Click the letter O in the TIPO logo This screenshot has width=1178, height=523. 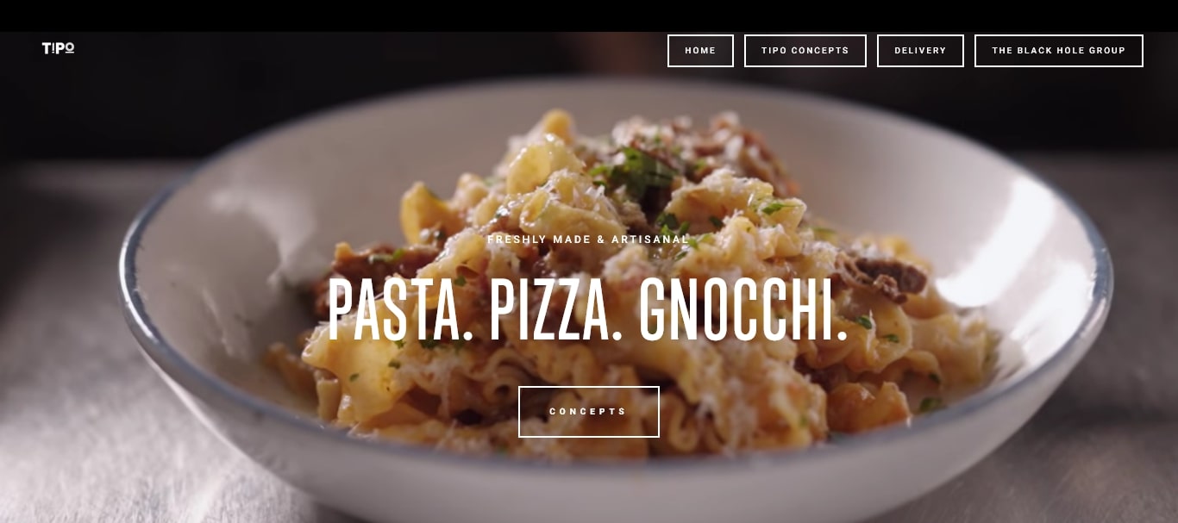(x=69, y=48)
